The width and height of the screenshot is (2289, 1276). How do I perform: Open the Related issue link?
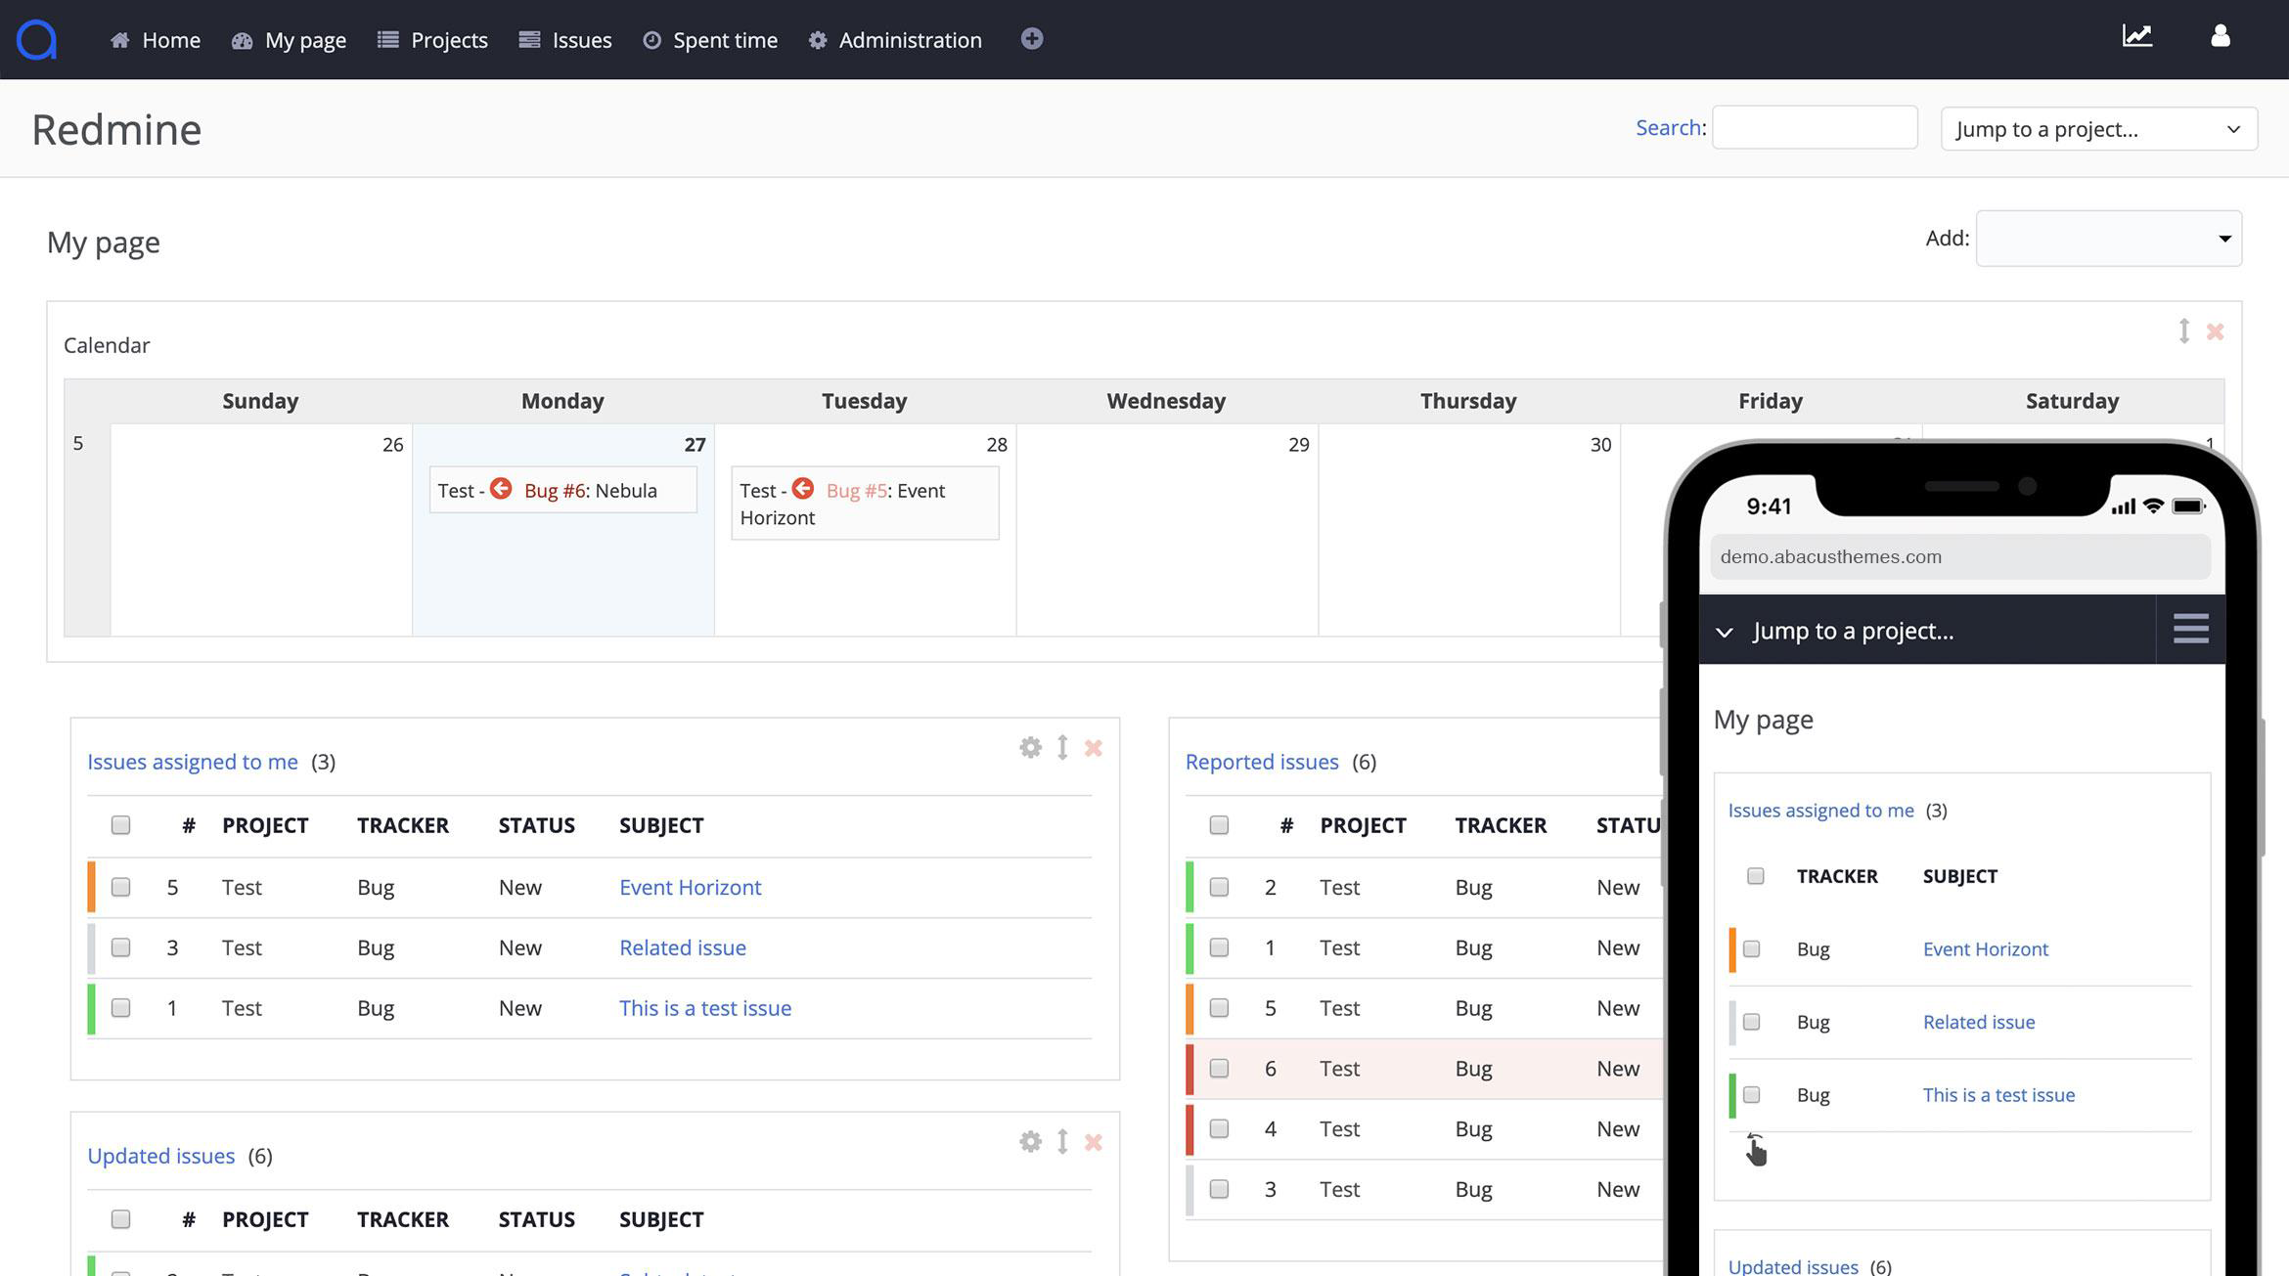tap(682, 947)
